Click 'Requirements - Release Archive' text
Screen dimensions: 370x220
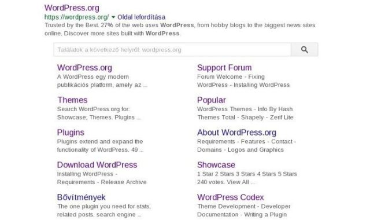pyautogui.click(x=102, y=182)
